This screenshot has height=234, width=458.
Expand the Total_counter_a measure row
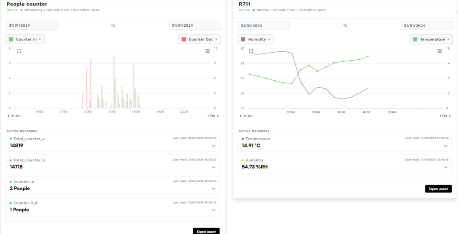click(x=213, y=146)
